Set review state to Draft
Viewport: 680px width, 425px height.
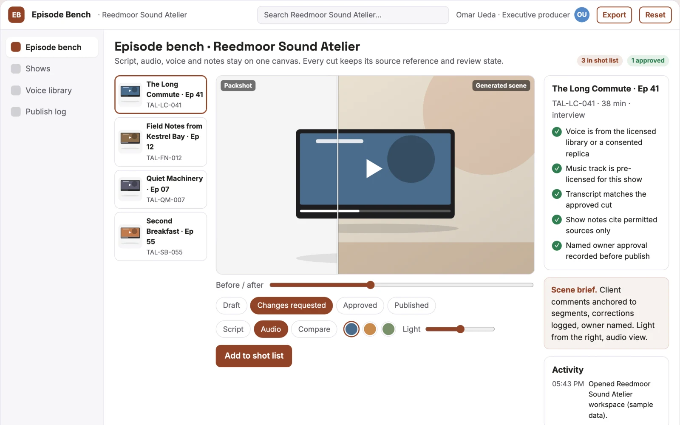coord(232,306)
